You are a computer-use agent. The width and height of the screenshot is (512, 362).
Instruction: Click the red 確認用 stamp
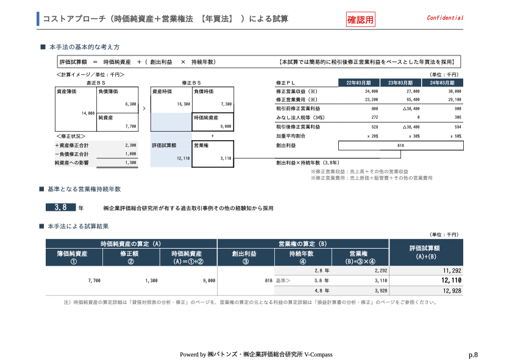point(360,20)
